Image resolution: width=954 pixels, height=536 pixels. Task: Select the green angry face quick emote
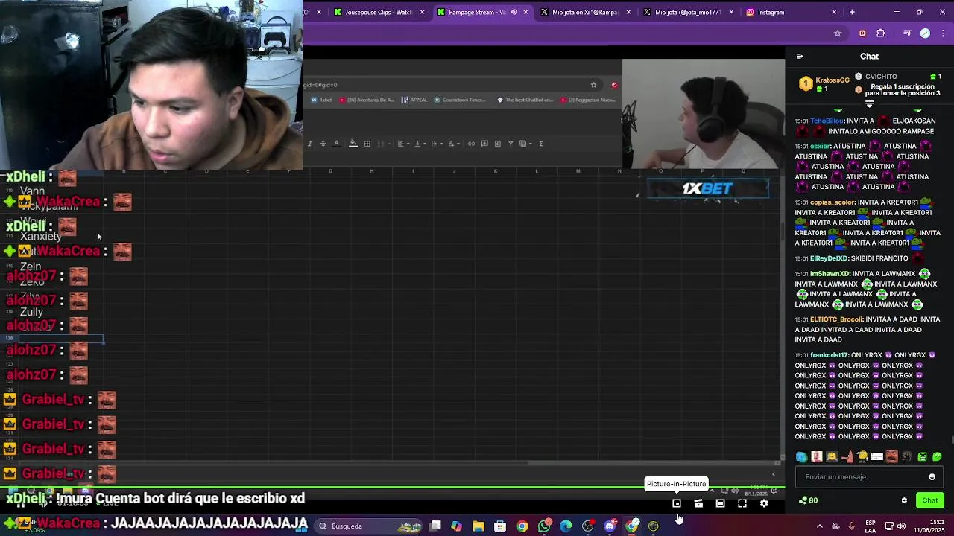922,457
